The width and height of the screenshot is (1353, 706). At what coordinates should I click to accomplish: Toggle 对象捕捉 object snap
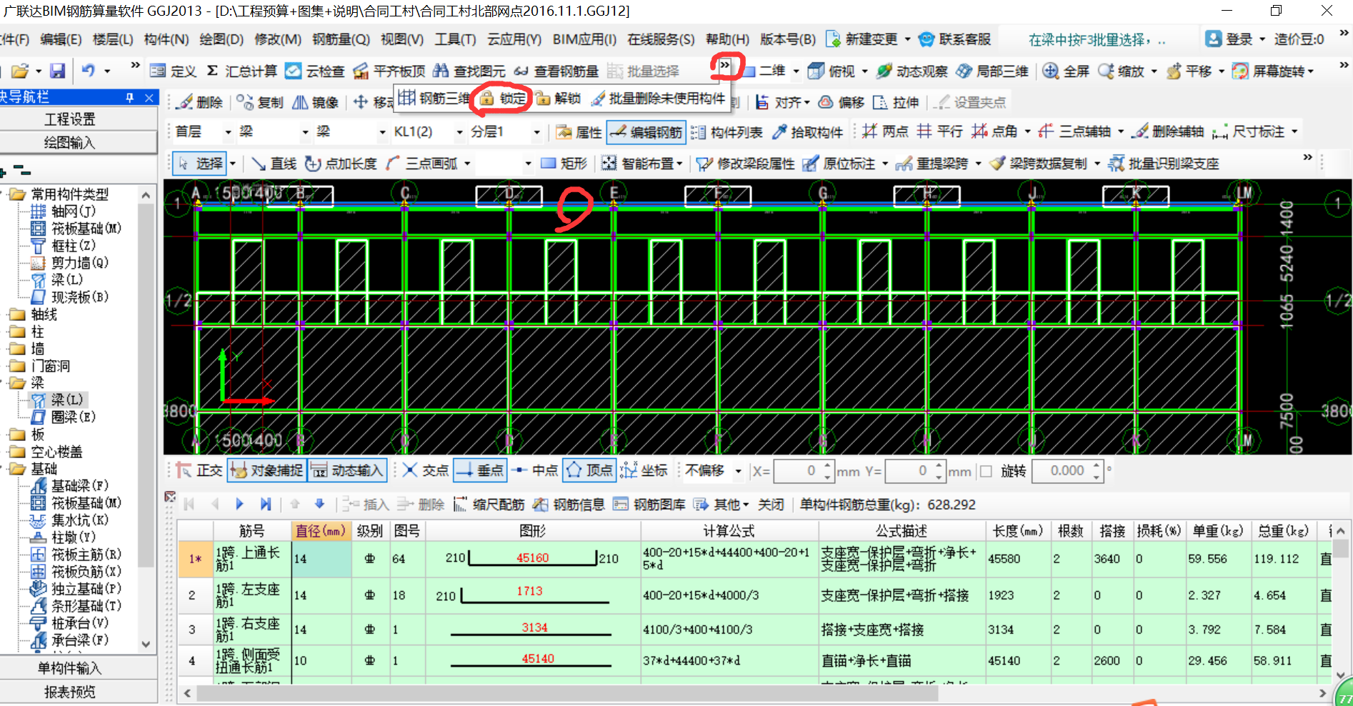pyautogui.click(x=267, y=470)
